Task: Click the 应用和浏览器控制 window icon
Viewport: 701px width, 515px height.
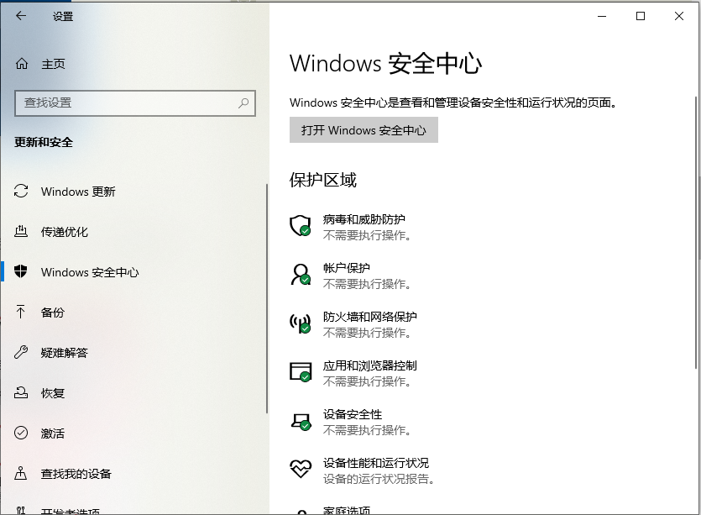Action: [x=301, y=372]
